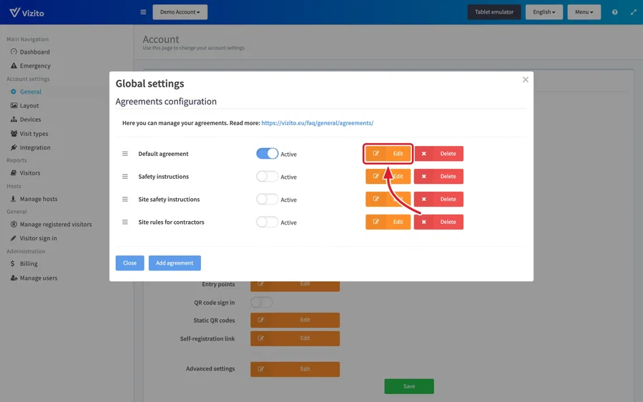
Task: Grab the Default agreement reorder handle icon
Action: pos(125,153)
